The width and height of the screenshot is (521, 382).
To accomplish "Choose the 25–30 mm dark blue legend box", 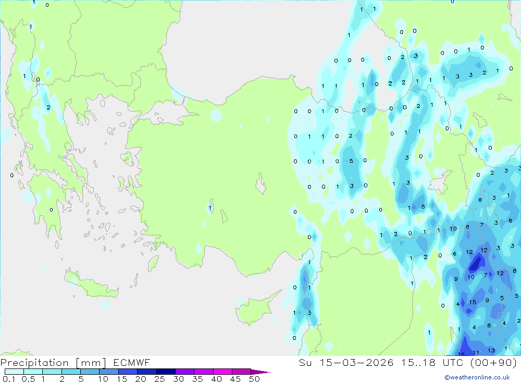I will pos(166,372).
